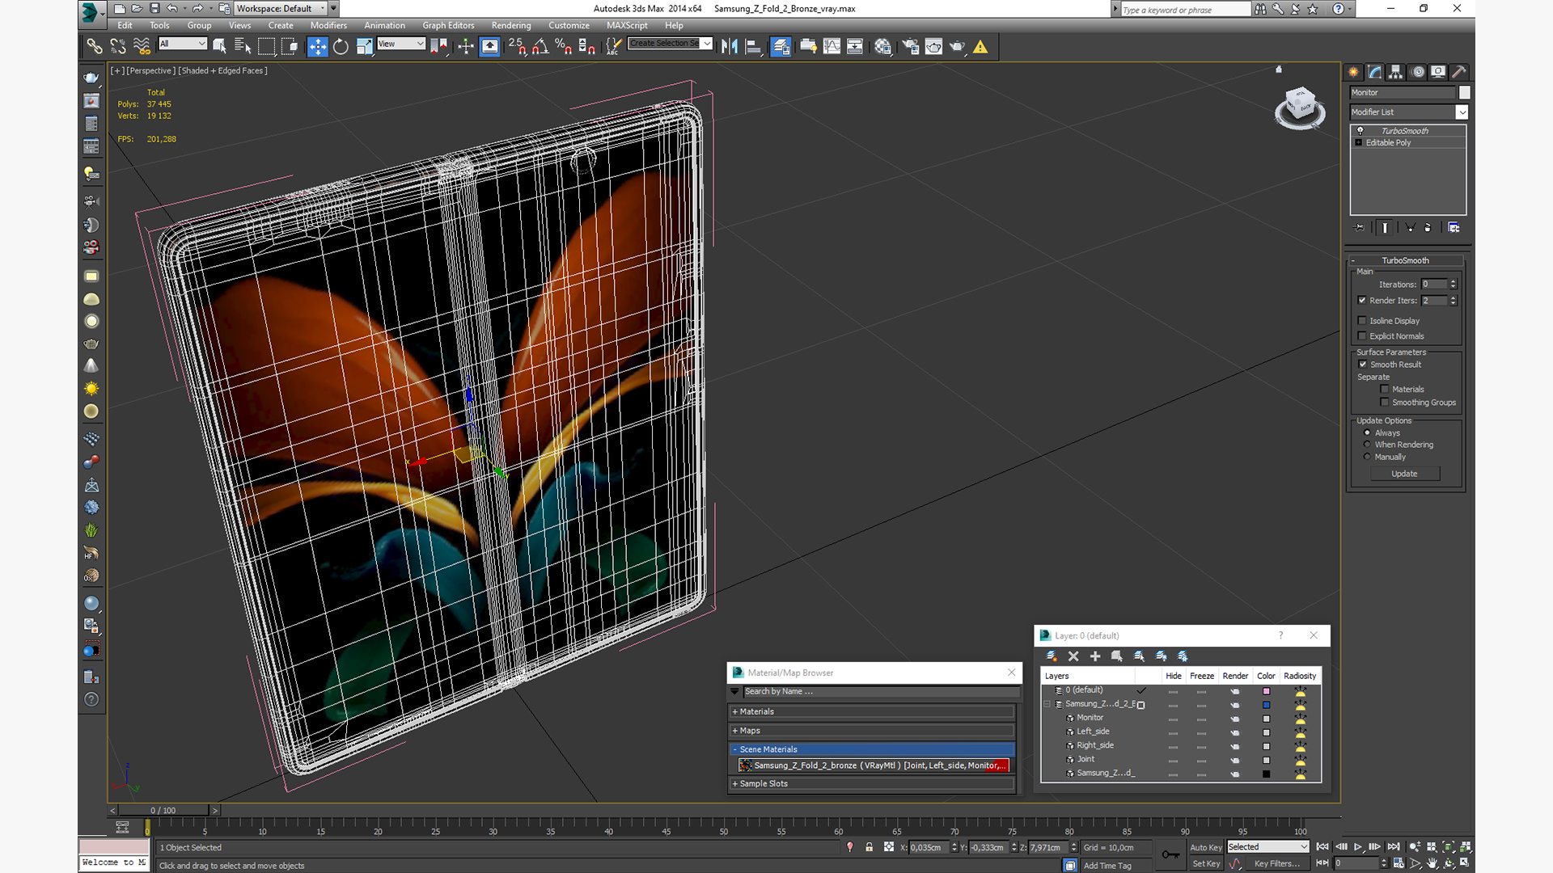Open the Create panel tab icon
Image resolution: width=1553 pixels, height=873 pixels.
coord(1353,72)
